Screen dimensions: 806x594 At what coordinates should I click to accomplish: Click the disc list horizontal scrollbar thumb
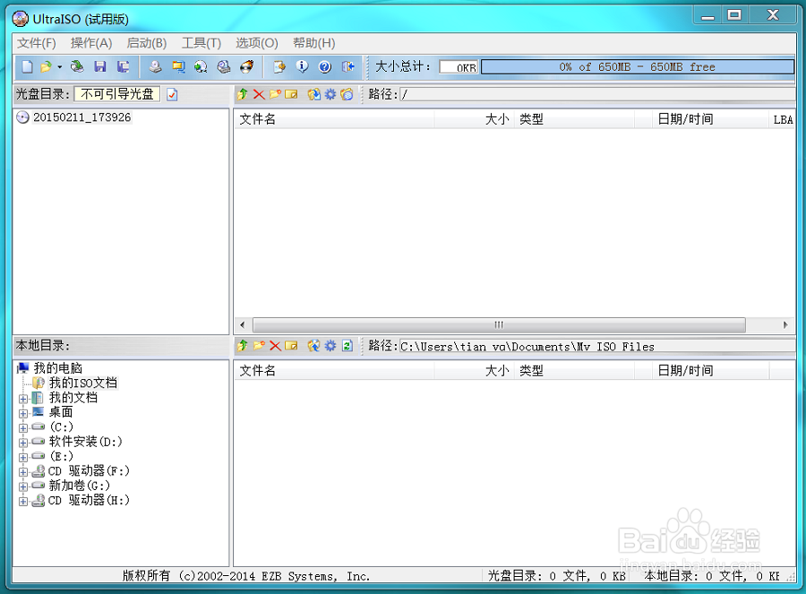click(499, 325)
